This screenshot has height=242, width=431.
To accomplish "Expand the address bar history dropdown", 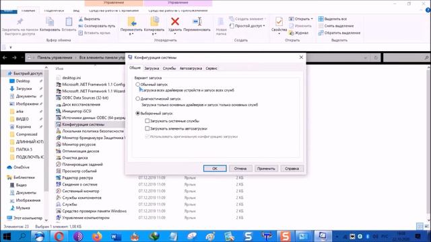I will 365,58.
